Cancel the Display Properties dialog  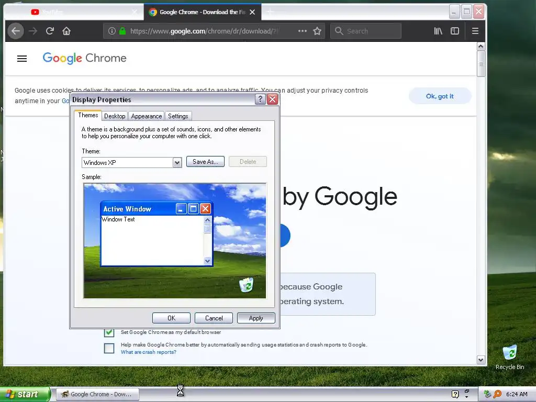tap(214, 318)
